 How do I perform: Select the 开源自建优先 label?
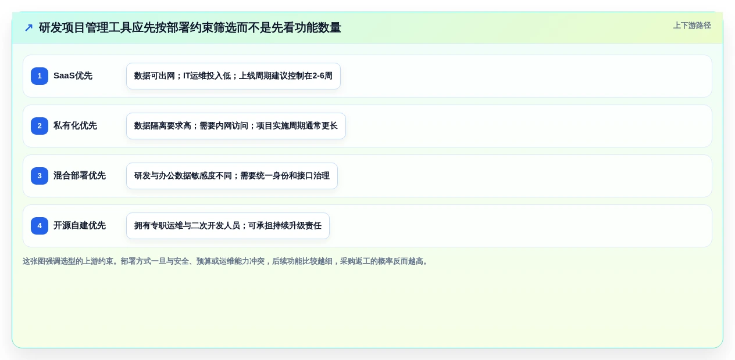click(x=80, y=226)
